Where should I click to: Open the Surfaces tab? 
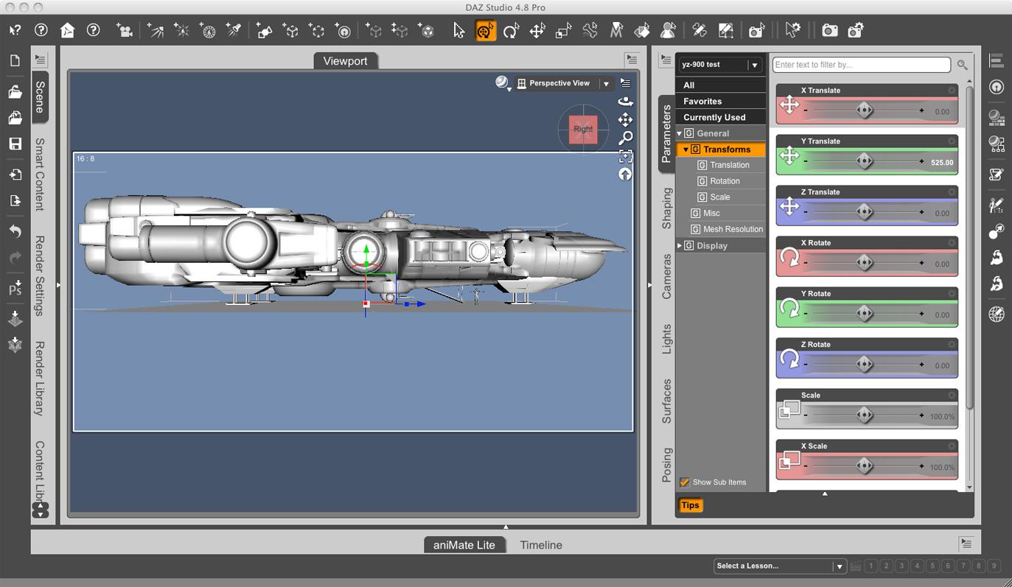tap(666, 401)
